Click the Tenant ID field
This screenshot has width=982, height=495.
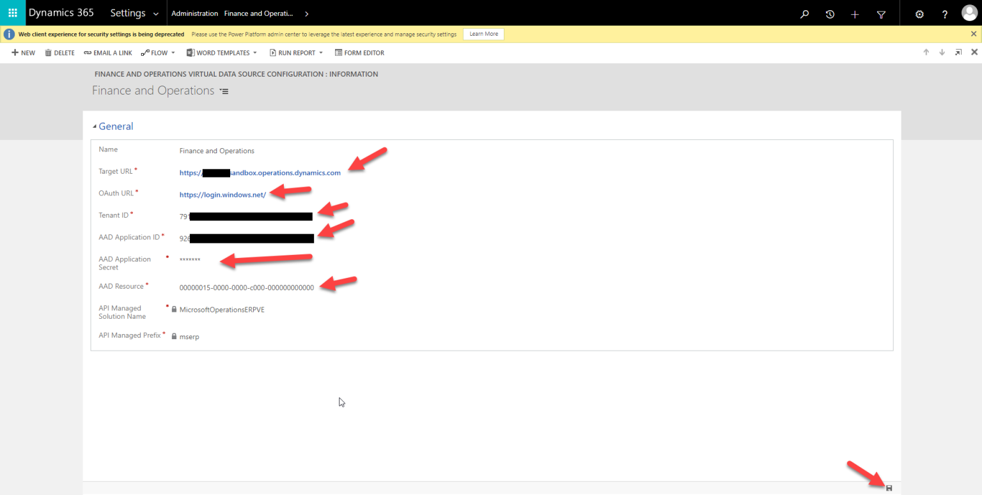click(246, 217)
